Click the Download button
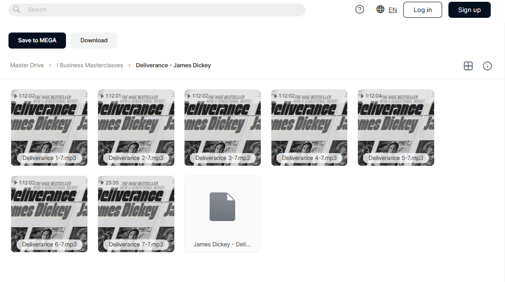505x282 pixels. click(x=94, y=41)
